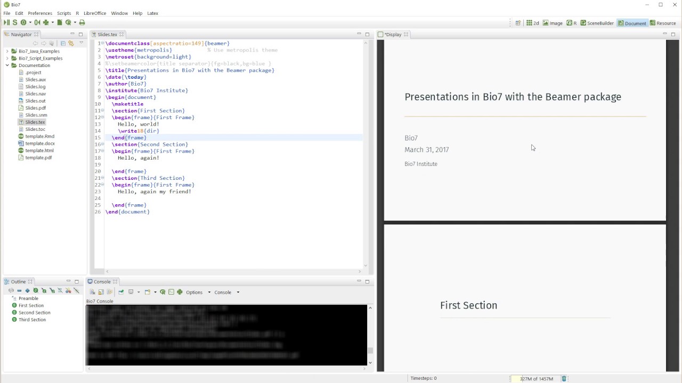Open the Scripts menu
This screenshot has width=682, height=383.
click(x=64, y=13)
